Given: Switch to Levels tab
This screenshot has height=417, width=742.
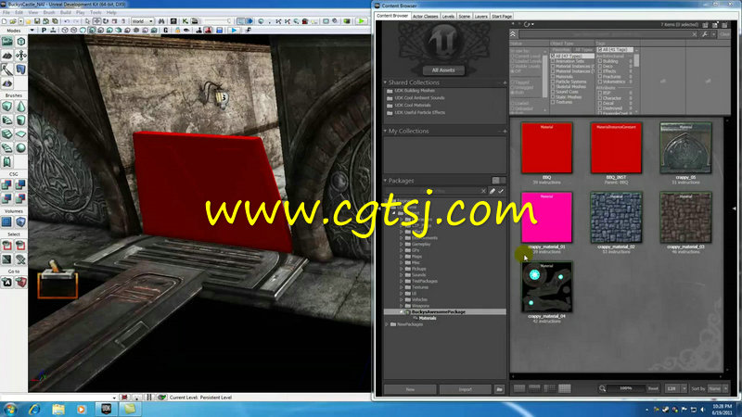Looking at the screenshot, I should pos(448,16).
